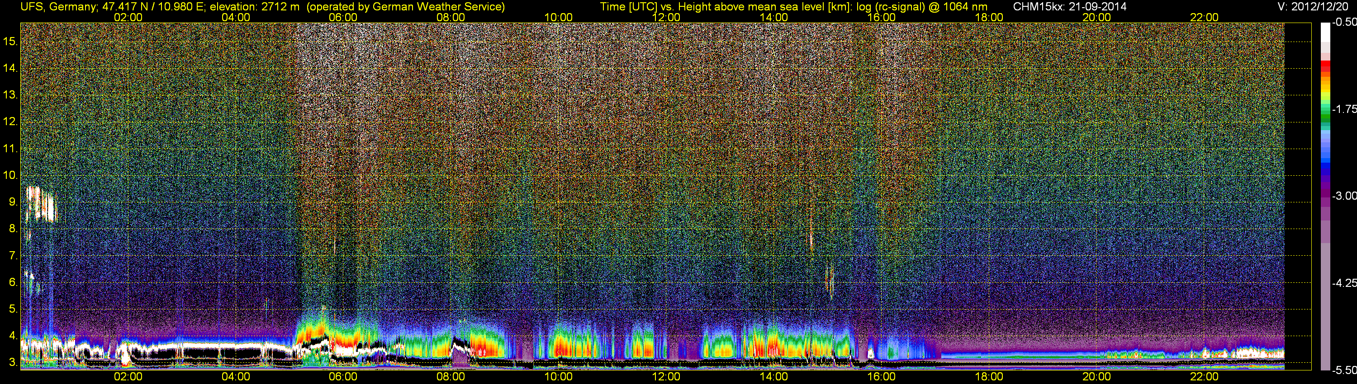Select the coordinates text '47.417 N / 10.980 E'

click(x=153, y=7)
